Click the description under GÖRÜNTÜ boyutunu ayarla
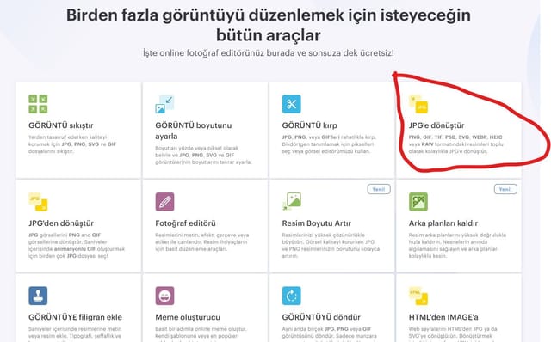Screen dimensions: 551x342 click(x=203, y=155)
